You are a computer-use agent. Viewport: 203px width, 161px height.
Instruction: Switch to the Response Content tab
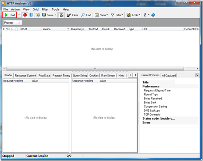[26, 76]
